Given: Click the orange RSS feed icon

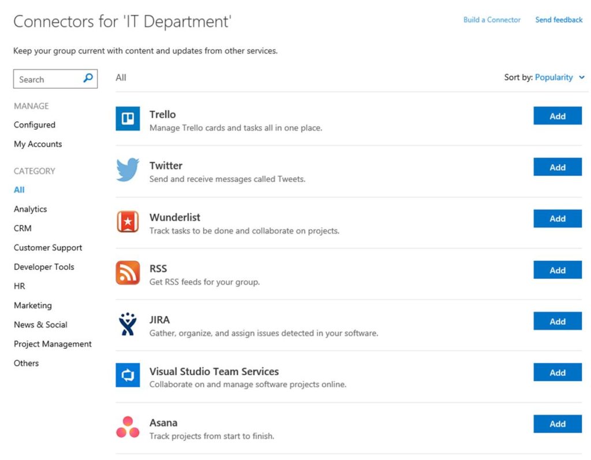Looking at the screenshot, I should [x=128, y=273].
